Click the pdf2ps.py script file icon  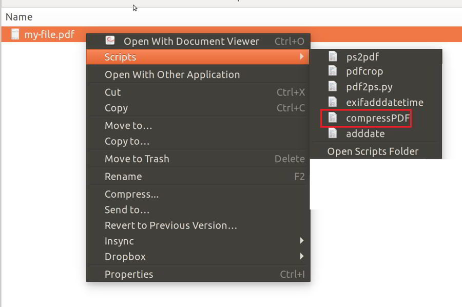coord(333,87)
